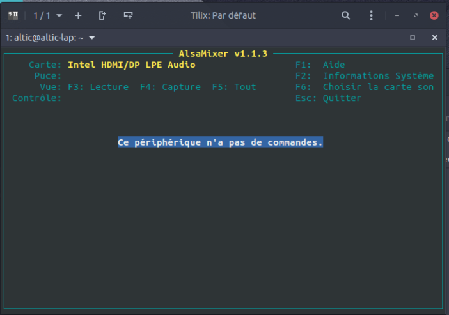
Task: Click the F1: Aide help entry
Action: 320,65
